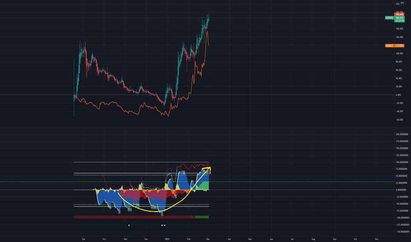Image resolution: width=411 pixels, height=242 pixels.
Task: Click the -150.00000000 indicator scale value
Action: (402, 232)
